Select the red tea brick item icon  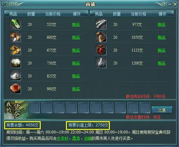click(x=16, y=88)
